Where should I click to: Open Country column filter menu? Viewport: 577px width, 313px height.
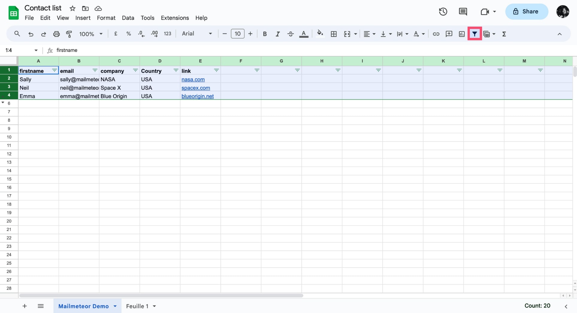click(176, 70)
